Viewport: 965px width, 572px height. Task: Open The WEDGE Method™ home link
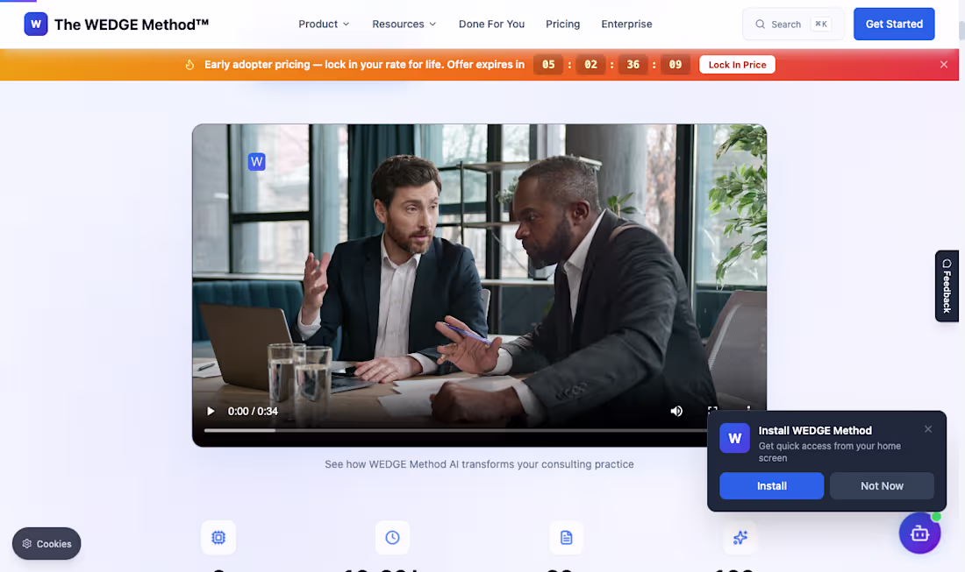point(117,24)
